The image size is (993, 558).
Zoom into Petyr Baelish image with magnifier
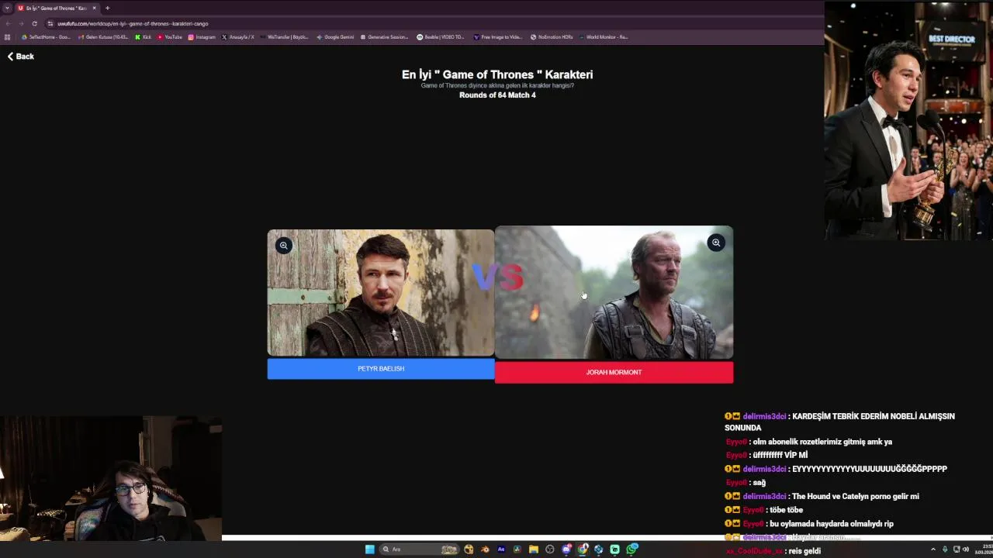coord(284,246)
